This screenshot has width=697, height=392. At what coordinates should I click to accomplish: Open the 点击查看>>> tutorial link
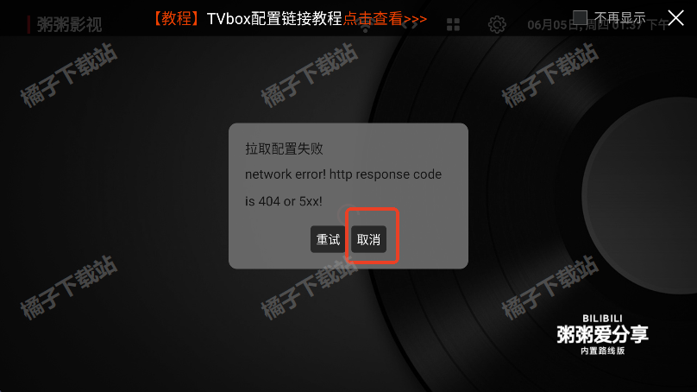coord(385,19)
